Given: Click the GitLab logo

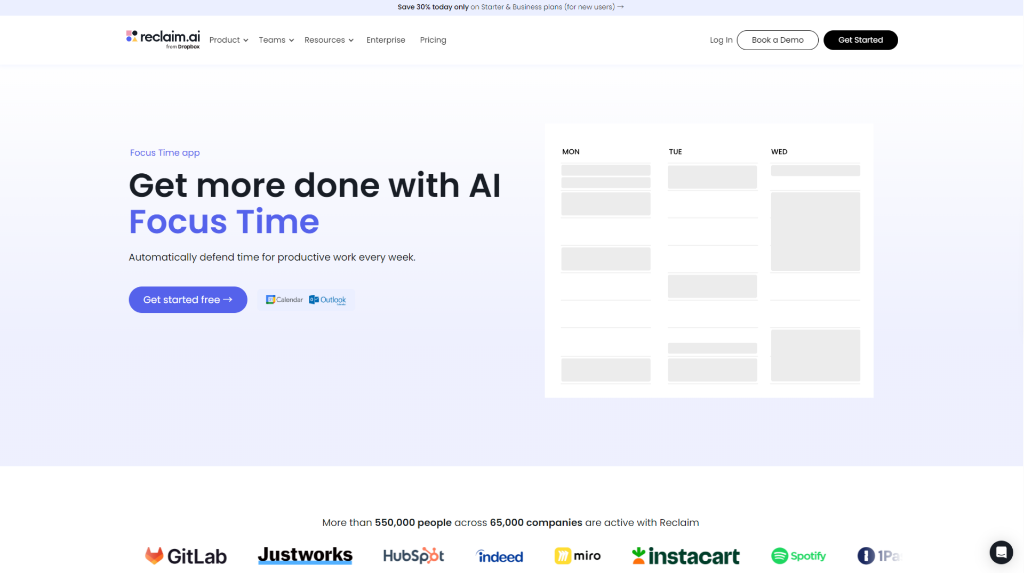Looking at the screenshot, I should point(186,556).
